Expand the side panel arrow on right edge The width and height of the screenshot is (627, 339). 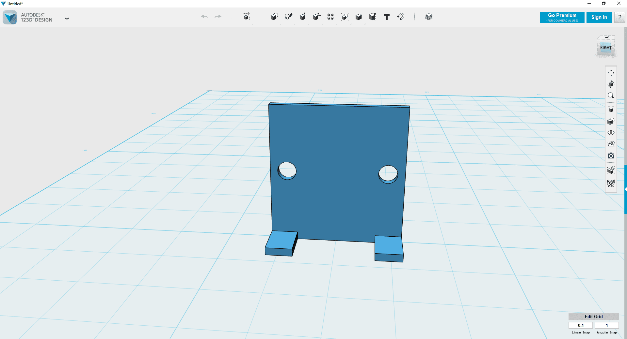pos(625,189)
